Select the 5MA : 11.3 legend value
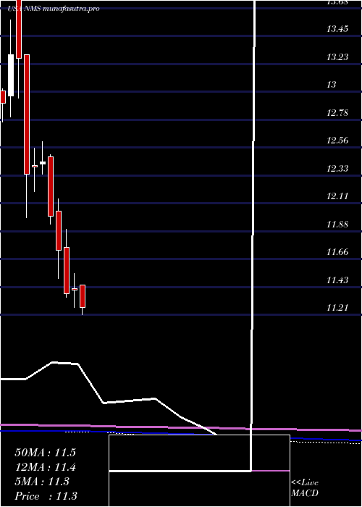362x507 pixels. 42,482
